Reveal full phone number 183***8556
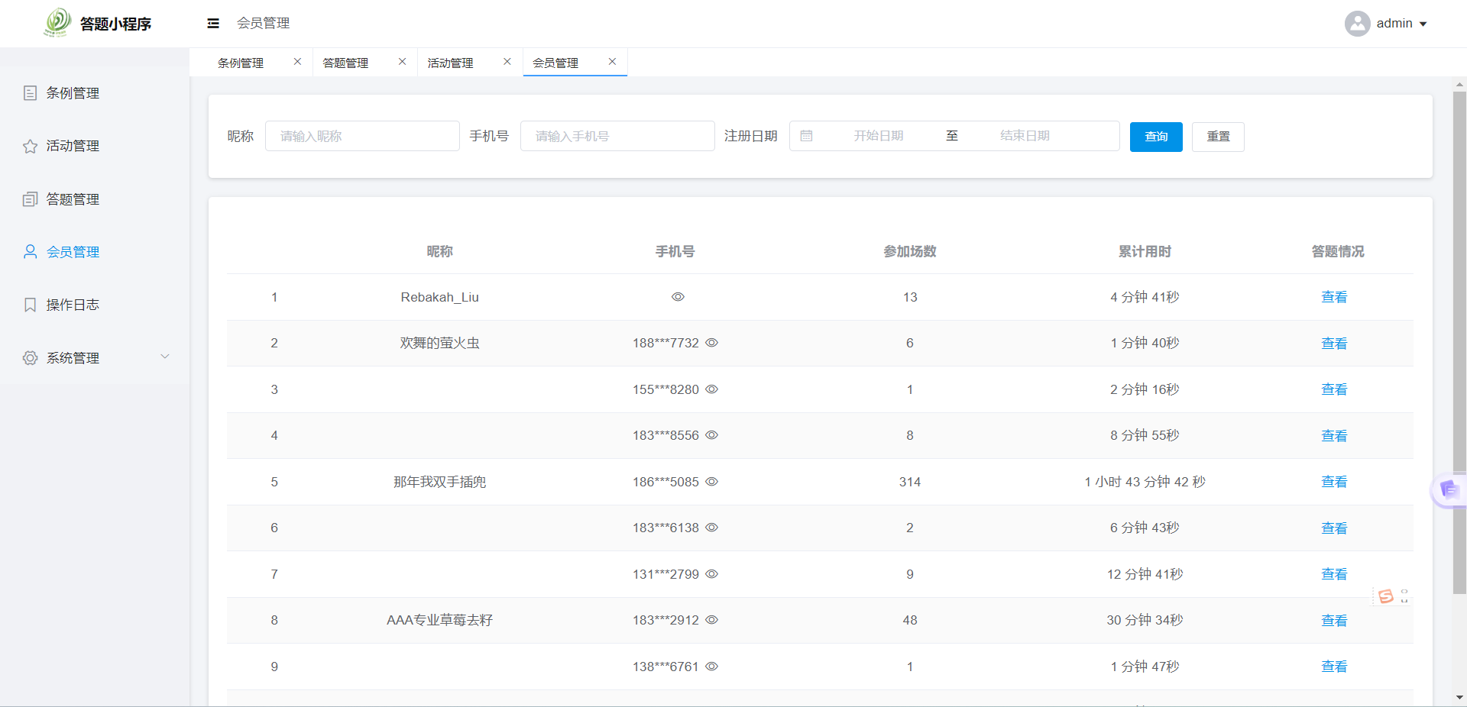This screenshot has width=1467, height=707. 711,435
